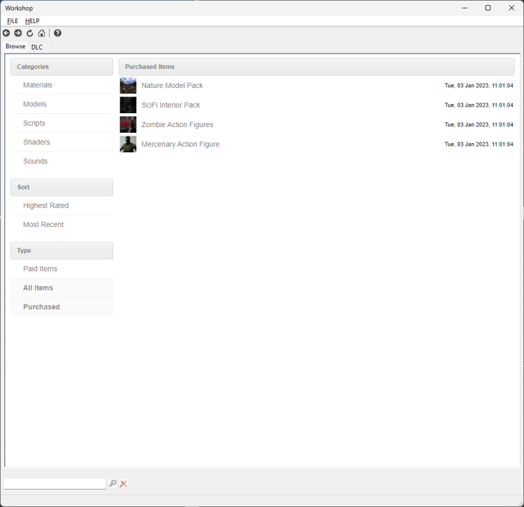The image size is (524, 507).
Task: Click the Purchased Items header
Action: coord(316,67)
